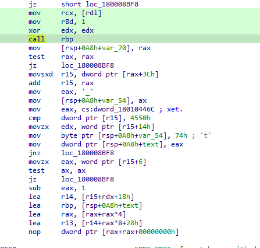The image size is (260, 248).
Task: Select the r15 register in movsxd line
Action: 67,74
